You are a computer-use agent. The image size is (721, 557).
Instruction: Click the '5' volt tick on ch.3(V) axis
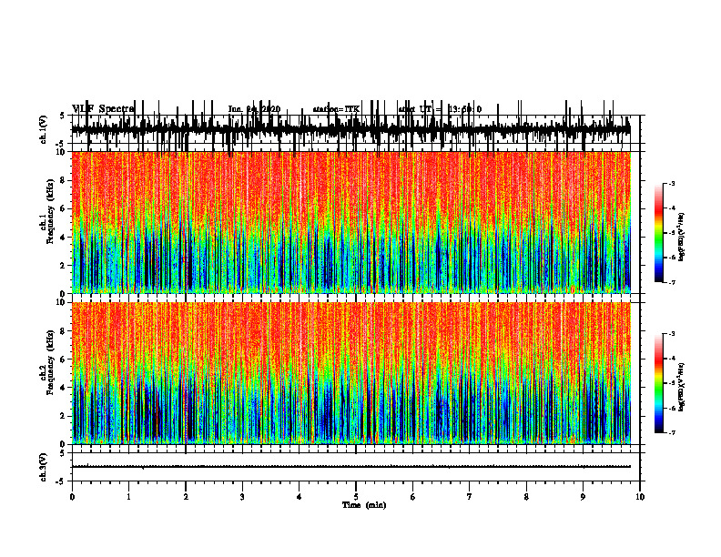point(63,453)
